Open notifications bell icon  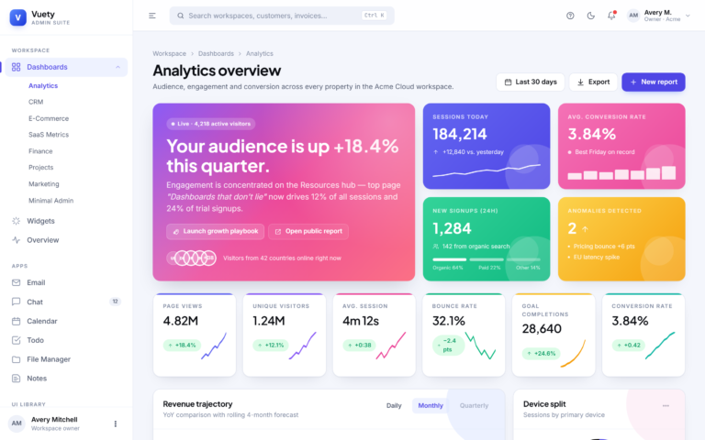[611, 16]
